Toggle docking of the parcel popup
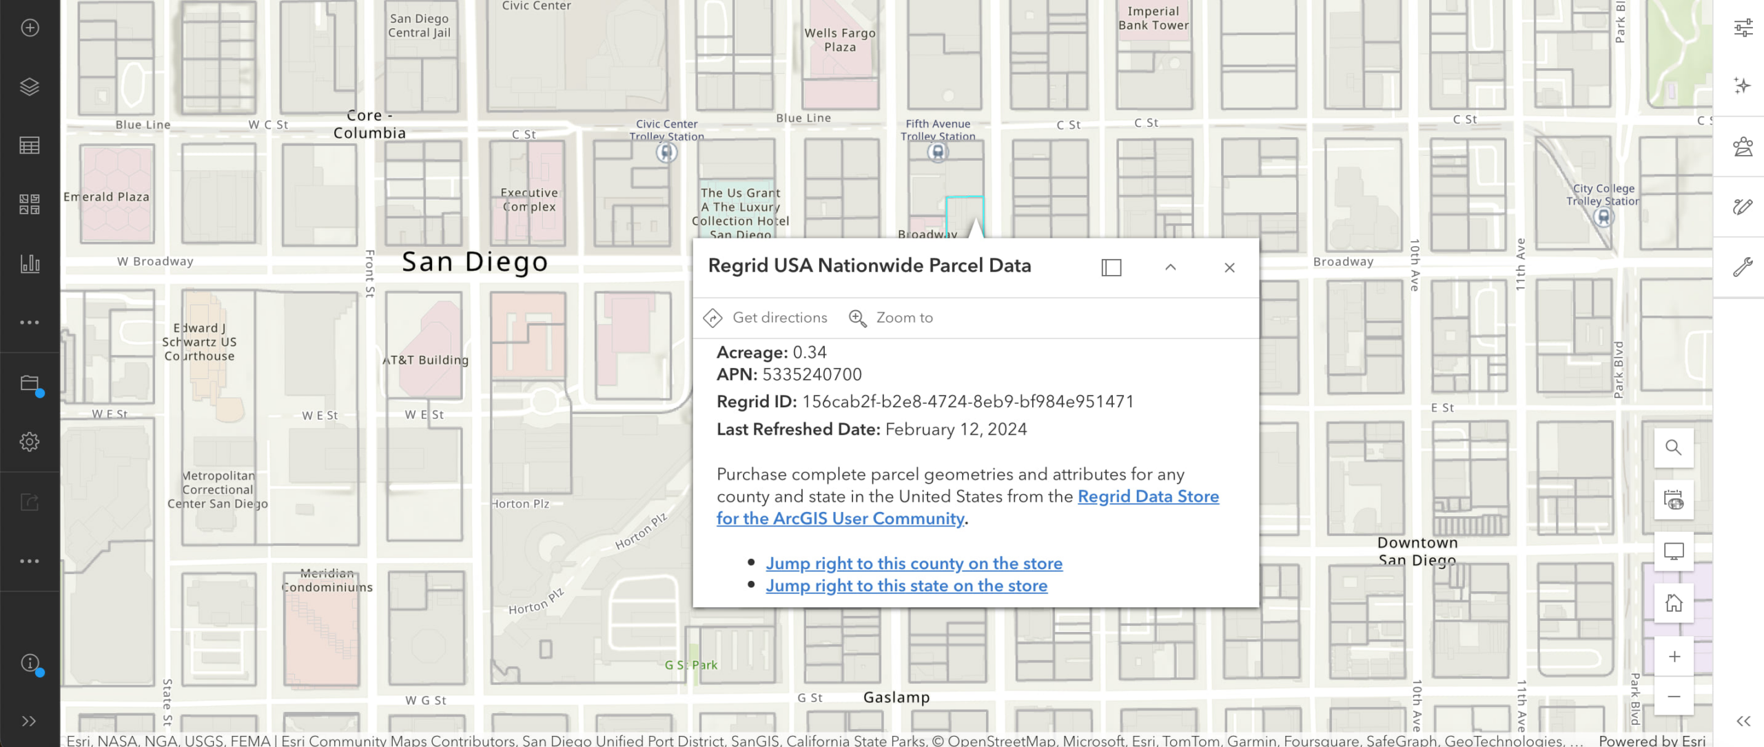 (1110, 267)
